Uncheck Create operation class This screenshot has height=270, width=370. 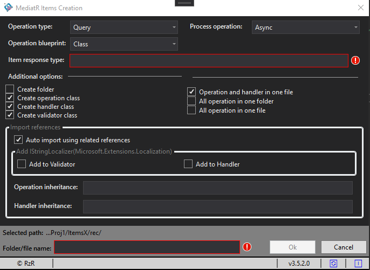(x=10, y=98)
